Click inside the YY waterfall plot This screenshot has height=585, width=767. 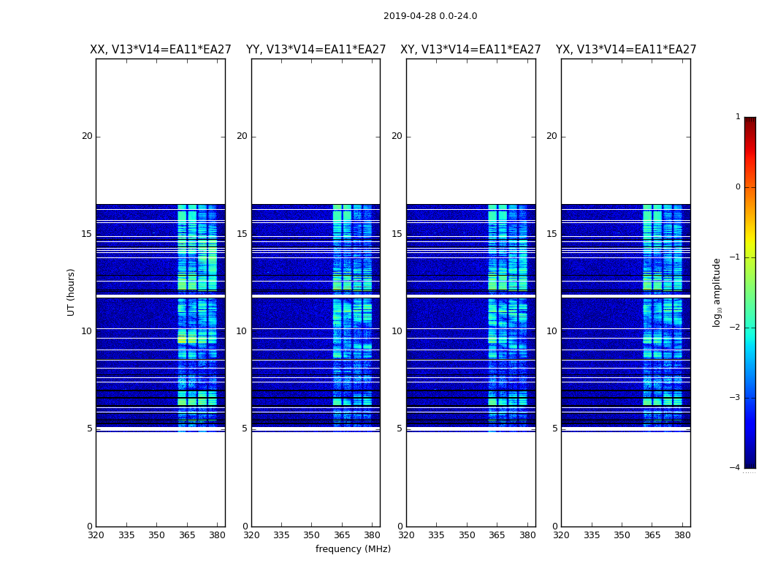click(316, 292)
